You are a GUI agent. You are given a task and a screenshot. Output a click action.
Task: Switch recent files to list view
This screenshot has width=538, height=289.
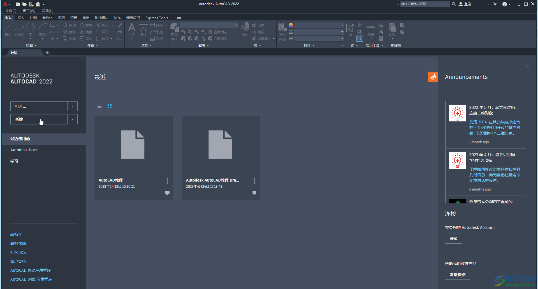pos(99,106)
